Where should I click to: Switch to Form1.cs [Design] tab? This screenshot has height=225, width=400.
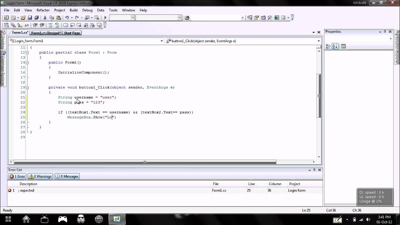coord(46,33)
